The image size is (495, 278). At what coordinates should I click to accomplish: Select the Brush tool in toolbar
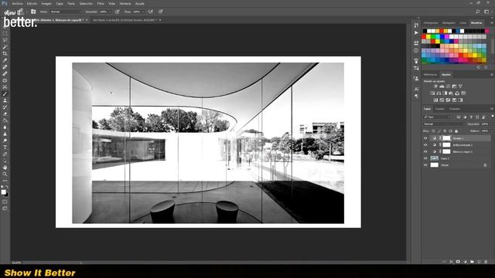coord(5,93)
